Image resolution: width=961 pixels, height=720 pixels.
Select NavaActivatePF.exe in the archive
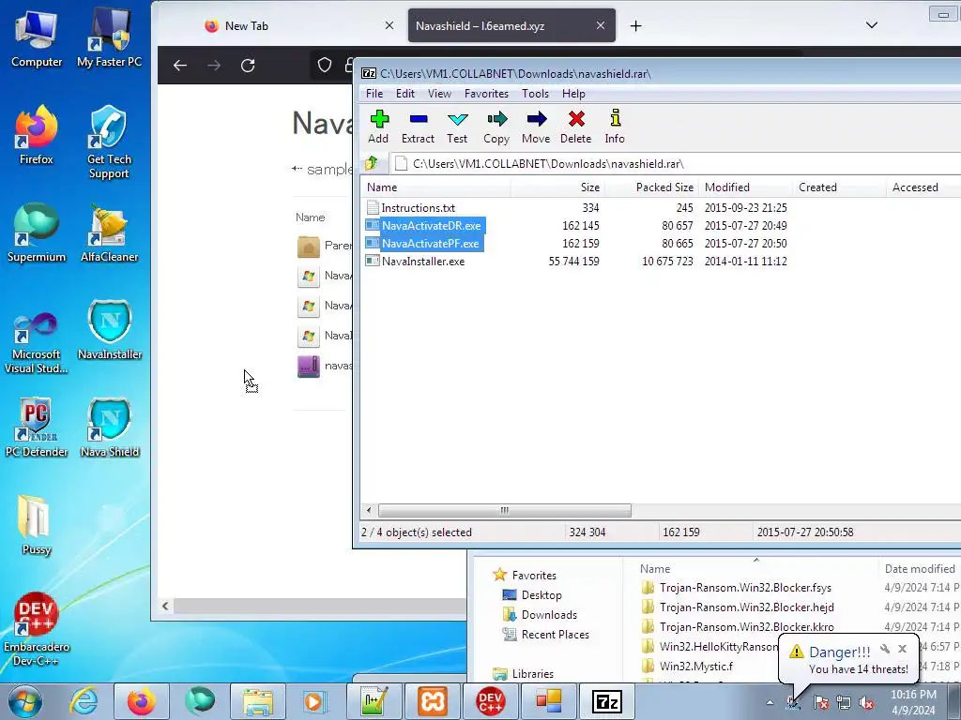(x=430, y=243)
